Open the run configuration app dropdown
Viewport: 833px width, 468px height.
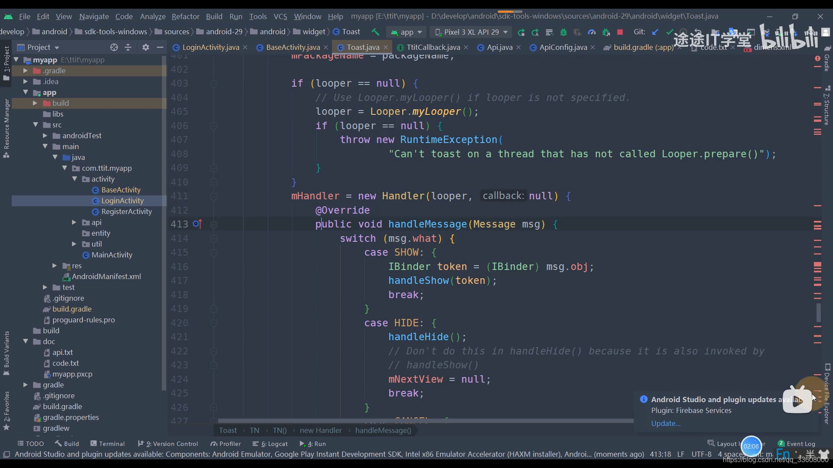pyautogui.click(x=407, y=32)
